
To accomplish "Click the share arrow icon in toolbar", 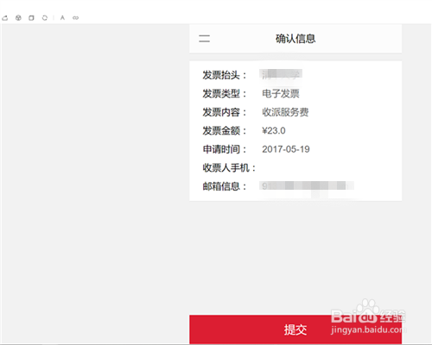I will click(x=5, y=18).
